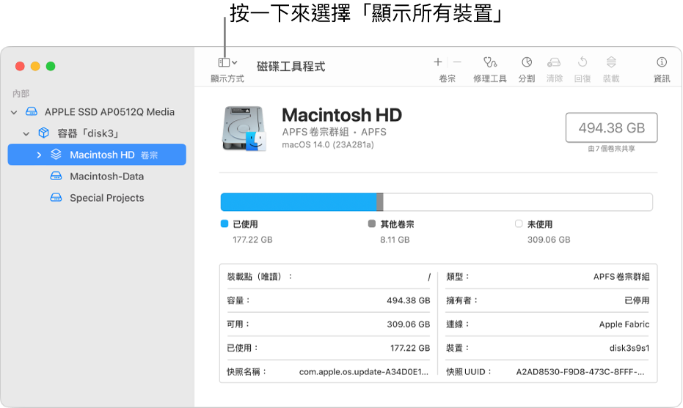
Task: Click the 8.11 GB other volumes value
Action: tap(395, 240)
